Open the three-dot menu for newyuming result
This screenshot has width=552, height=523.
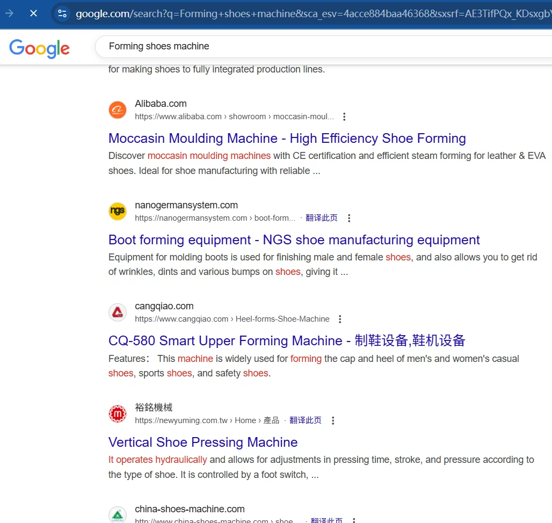coord(333,420)
